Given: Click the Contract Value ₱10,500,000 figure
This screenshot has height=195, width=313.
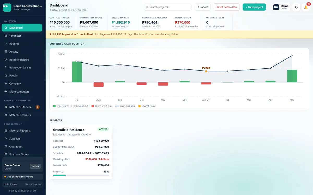Looking at the screenshot, I should (x=60, y=22).
